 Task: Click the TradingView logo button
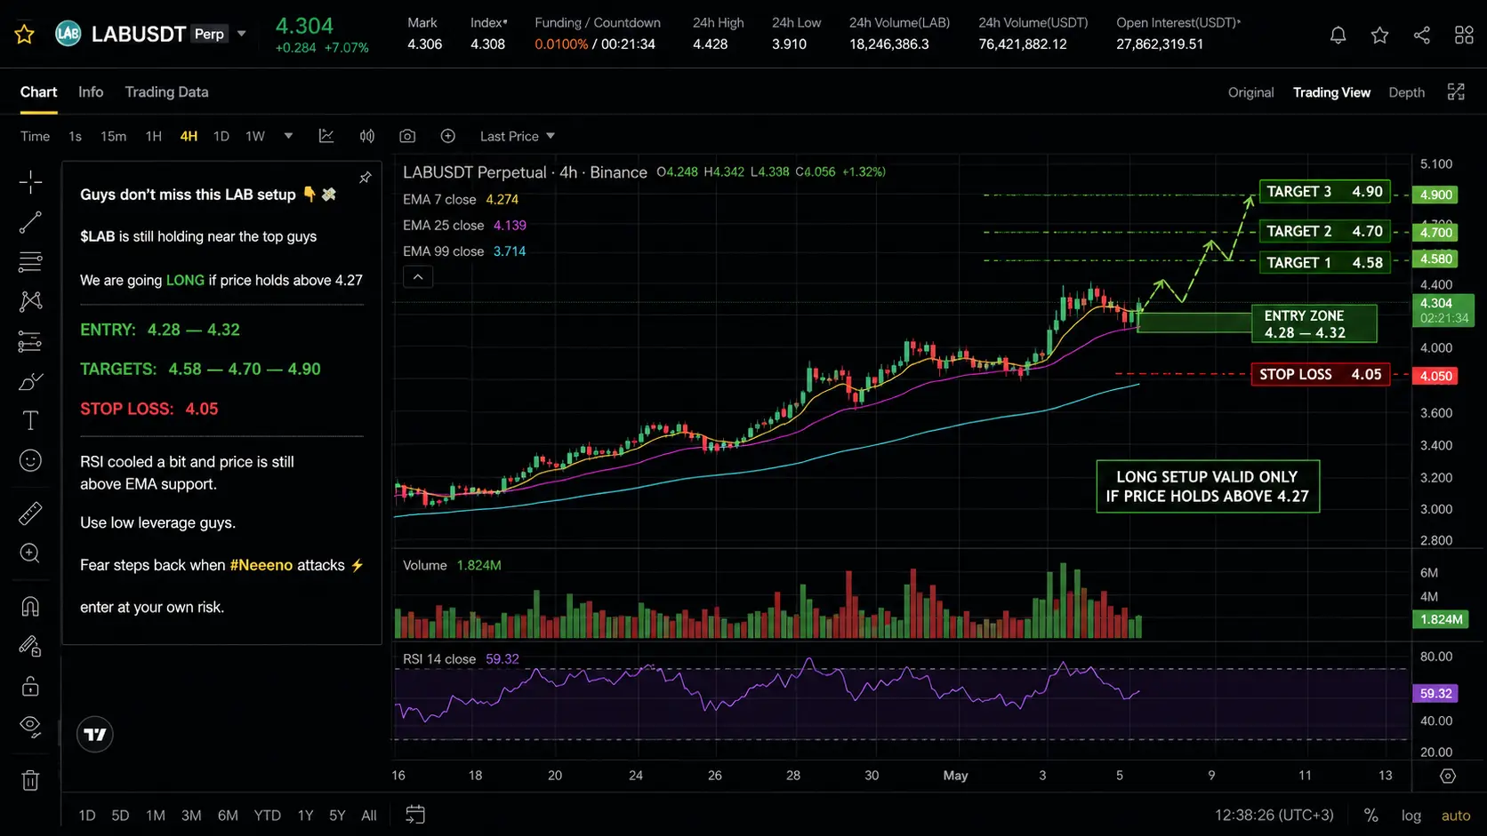pos(95,735)
